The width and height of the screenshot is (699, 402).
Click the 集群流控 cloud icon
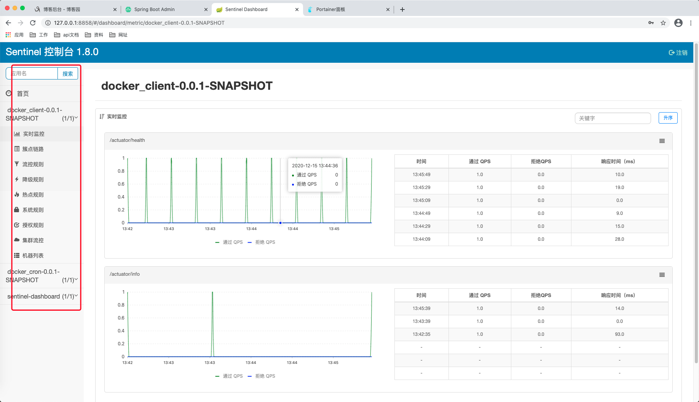coord(17,240)
